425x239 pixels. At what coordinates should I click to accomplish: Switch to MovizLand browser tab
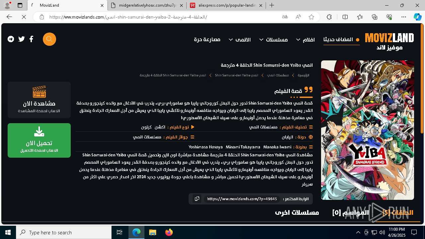pos(67,5)
